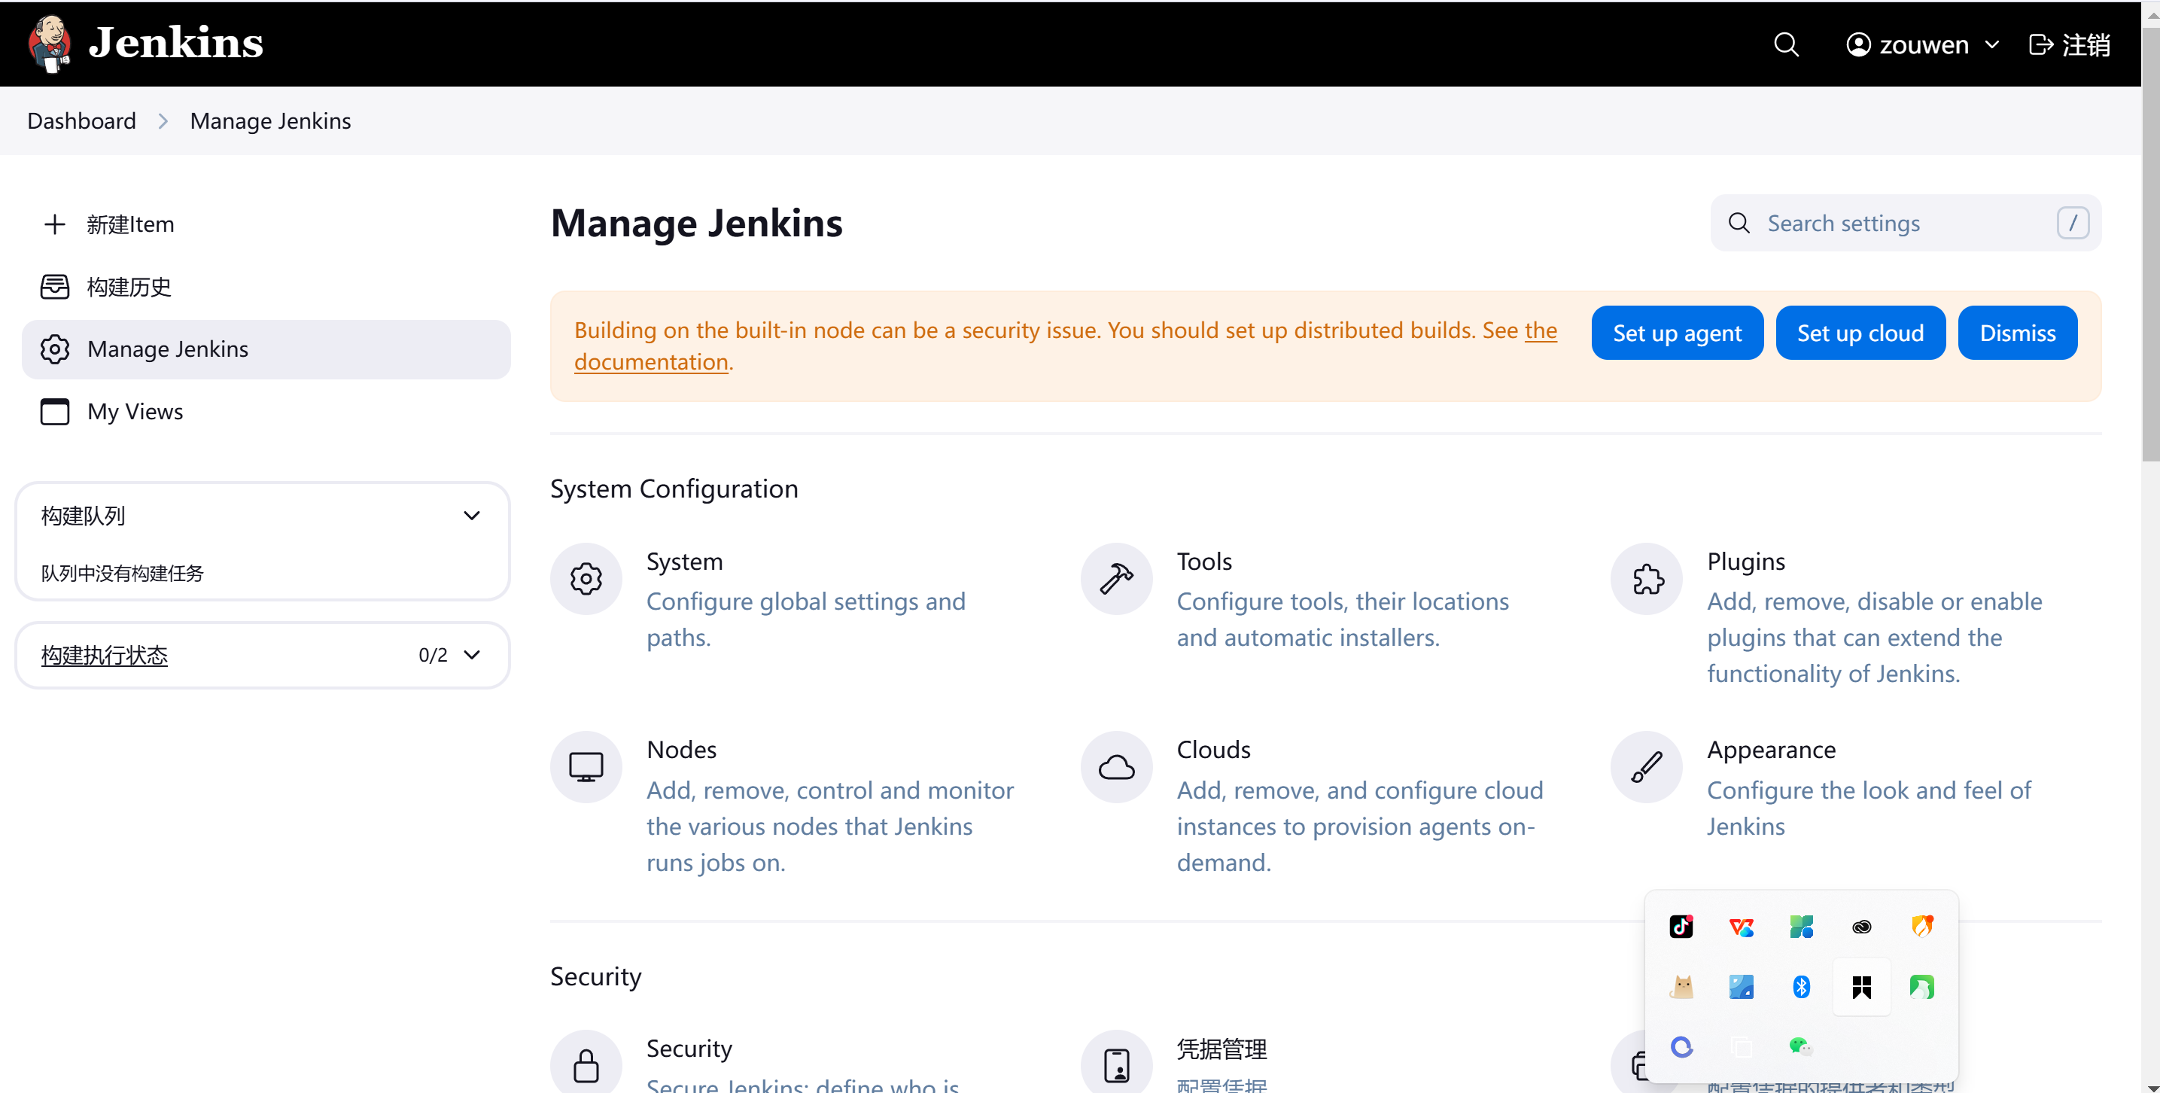2160x1093 pixels.
Task: Click the Nodes monitor icon
Action: [586, 767]
